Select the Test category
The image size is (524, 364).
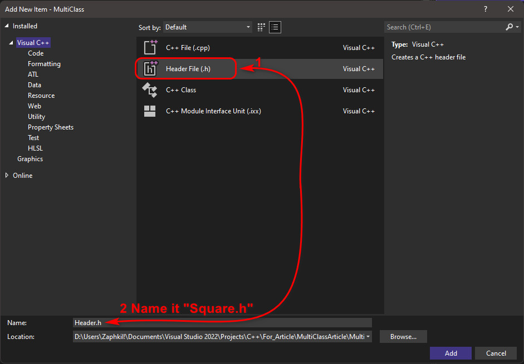[x=33, y=137]
